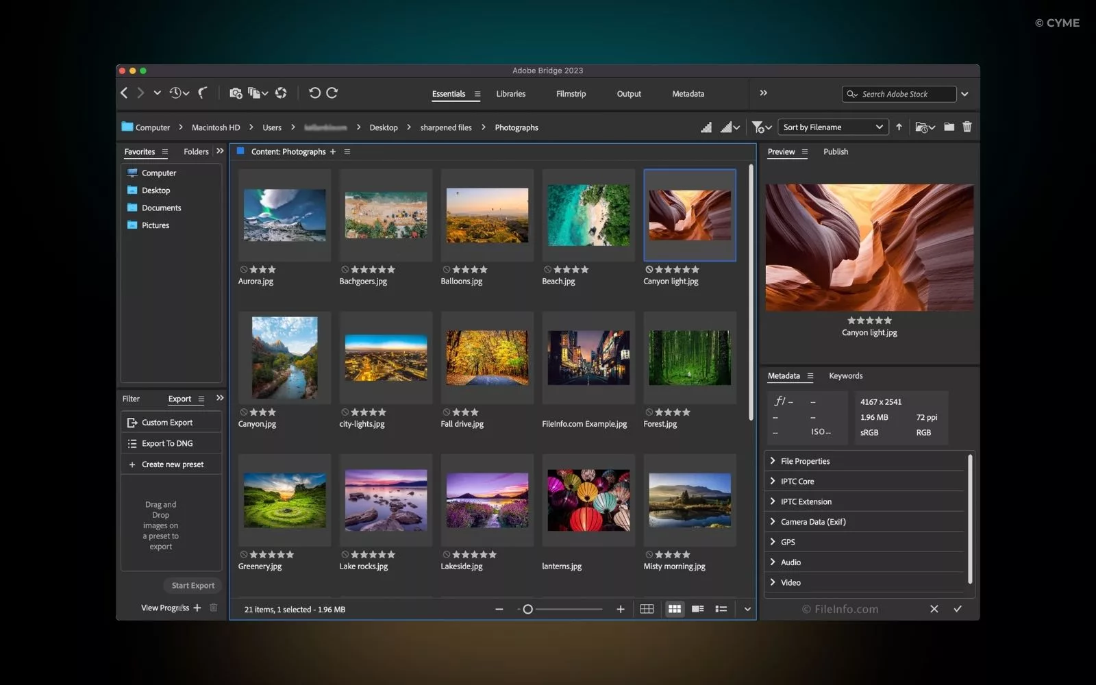Rotate preview clockwise using toolbar icon

(x=334, y=92)
